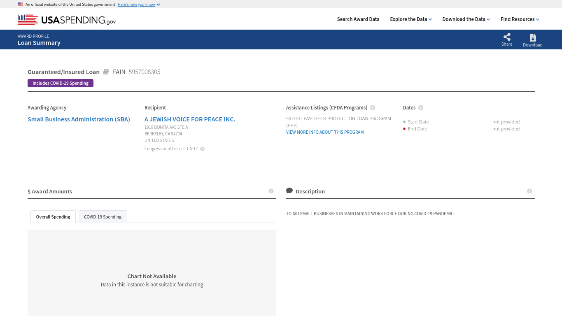Select the Overall Spending tab
The width and height of the screenshot is (562, 316).
point(53,217)
